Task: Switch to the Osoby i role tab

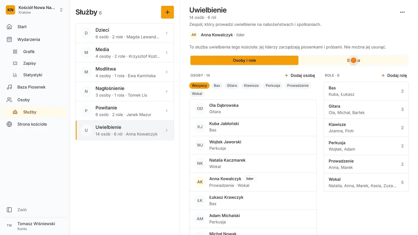Action: pyautogui.click(x=244, y=60)
